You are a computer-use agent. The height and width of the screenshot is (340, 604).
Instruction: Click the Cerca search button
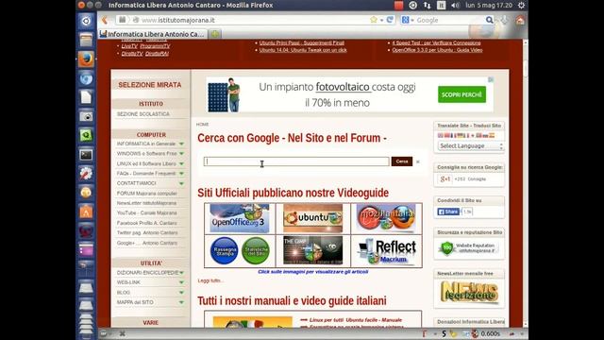click(402, 161)
